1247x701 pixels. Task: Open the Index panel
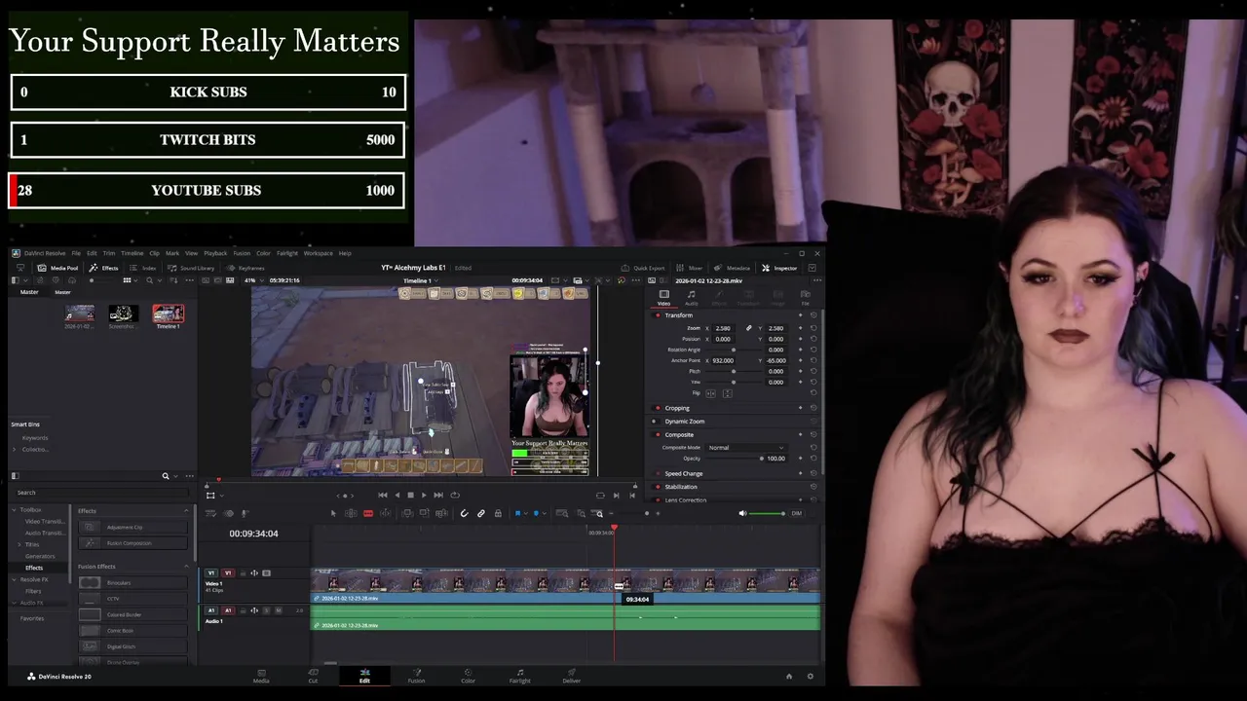(143, 268)
